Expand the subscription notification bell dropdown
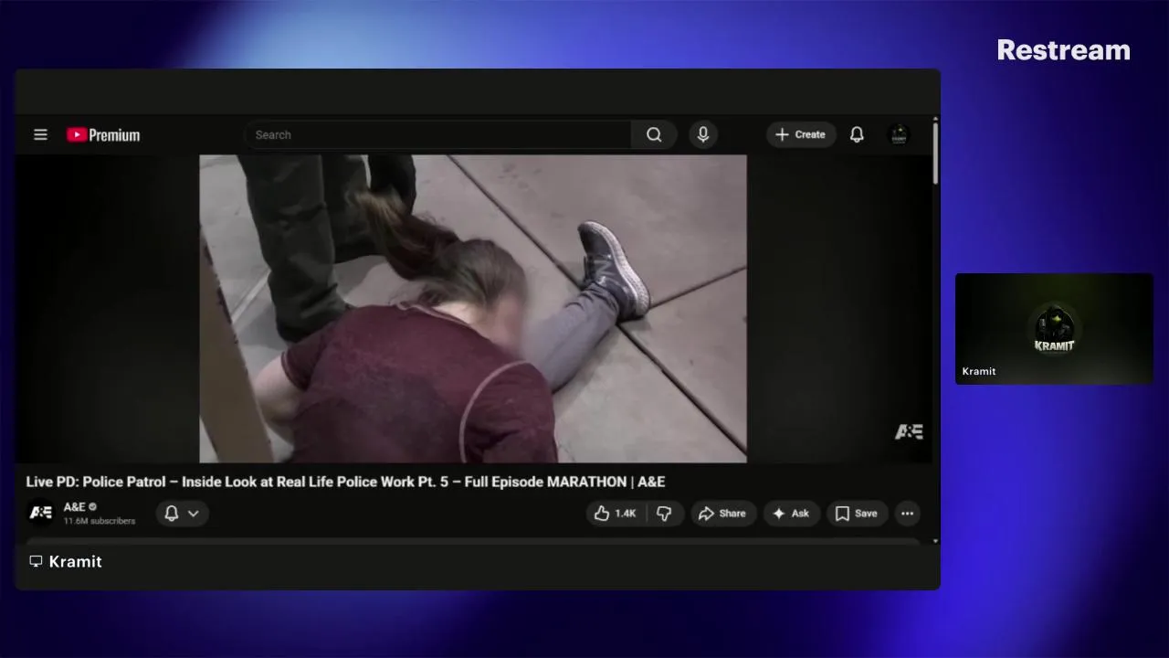 click(x=182, y=513)
